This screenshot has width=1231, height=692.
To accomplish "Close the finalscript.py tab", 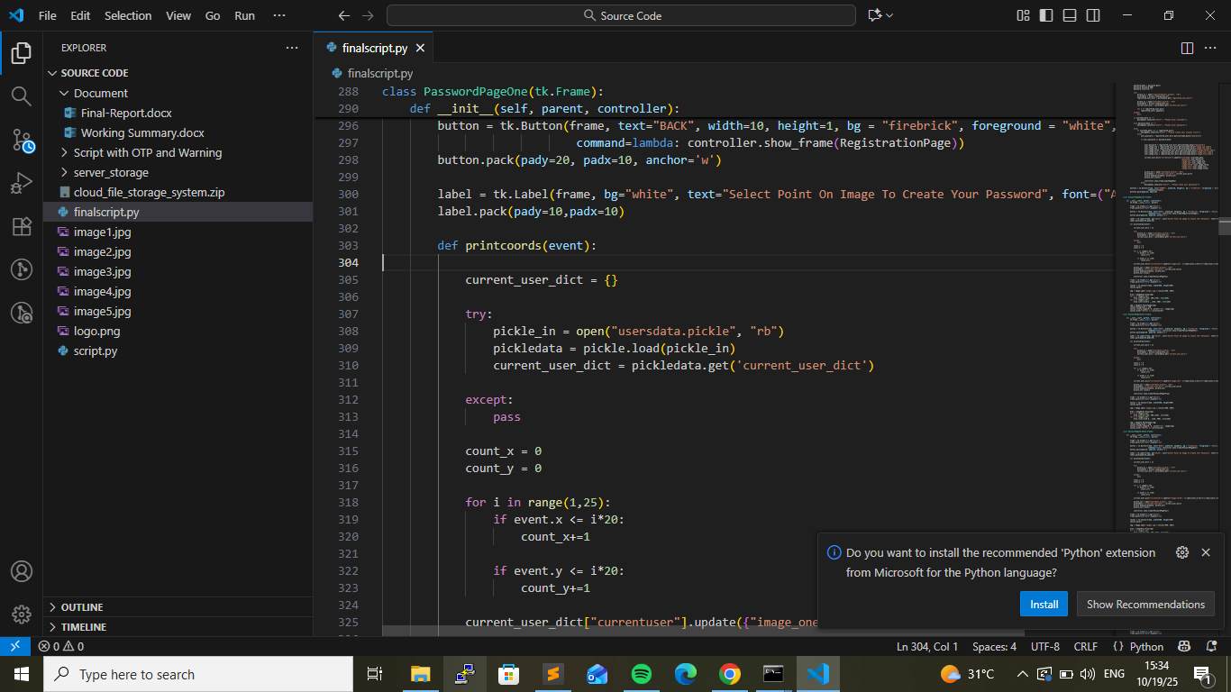I will [420, 48].
